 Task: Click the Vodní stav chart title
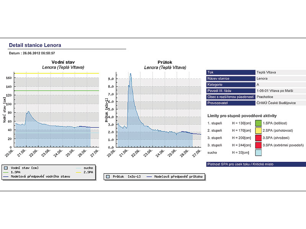tap(63, 62)
